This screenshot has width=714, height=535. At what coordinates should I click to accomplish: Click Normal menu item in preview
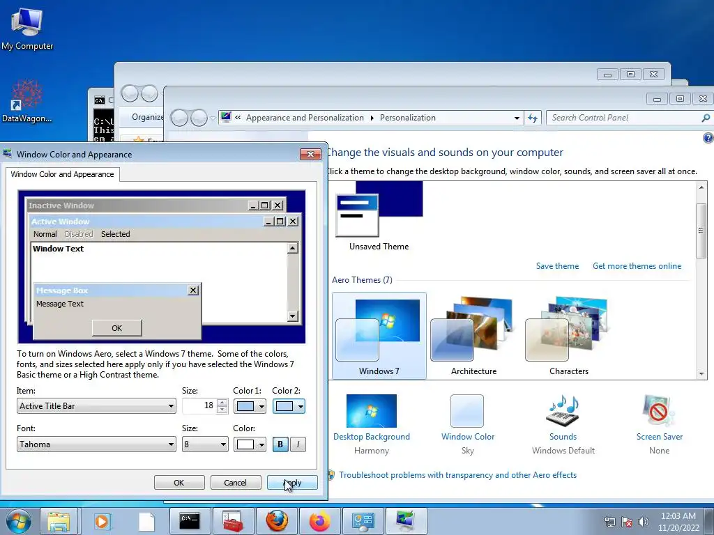[45, 234]
